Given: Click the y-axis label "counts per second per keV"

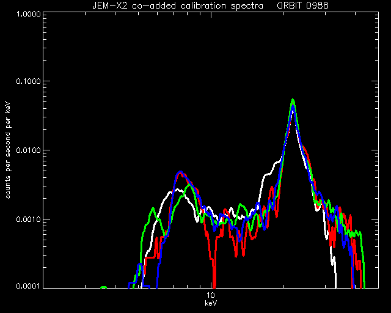Looking at the screenshot, I should 8,150.
